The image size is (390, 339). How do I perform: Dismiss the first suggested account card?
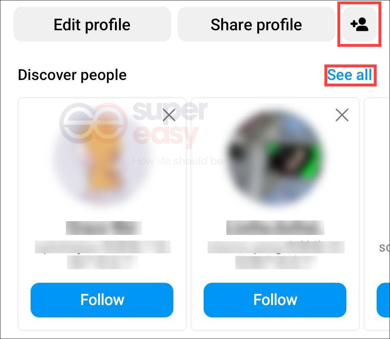click(169, 115)
